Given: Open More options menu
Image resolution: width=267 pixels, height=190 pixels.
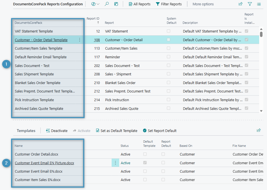Looking at the screenshot, I should [x=203, y=4].
